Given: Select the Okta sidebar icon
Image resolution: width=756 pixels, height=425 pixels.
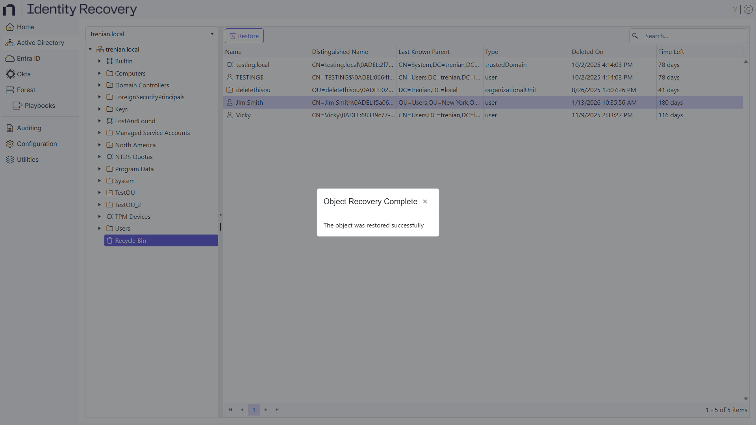Looking at the screenshot, I should click(9, 74).
